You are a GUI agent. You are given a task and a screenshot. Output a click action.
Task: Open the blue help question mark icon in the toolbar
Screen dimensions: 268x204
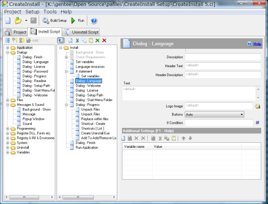click(94, 20)
